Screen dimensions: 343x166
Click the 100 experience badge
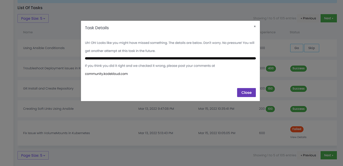271,109
